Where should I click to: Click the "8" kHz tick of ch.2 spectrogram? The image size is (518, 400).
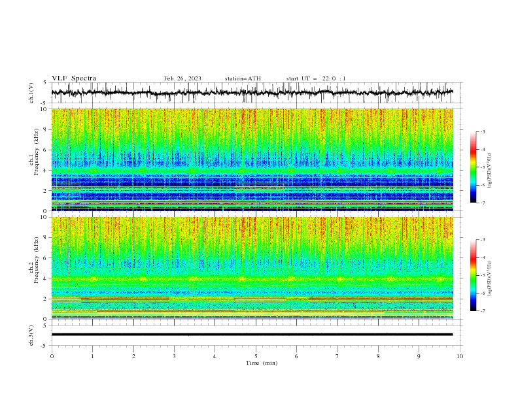[x=46, y=238]
